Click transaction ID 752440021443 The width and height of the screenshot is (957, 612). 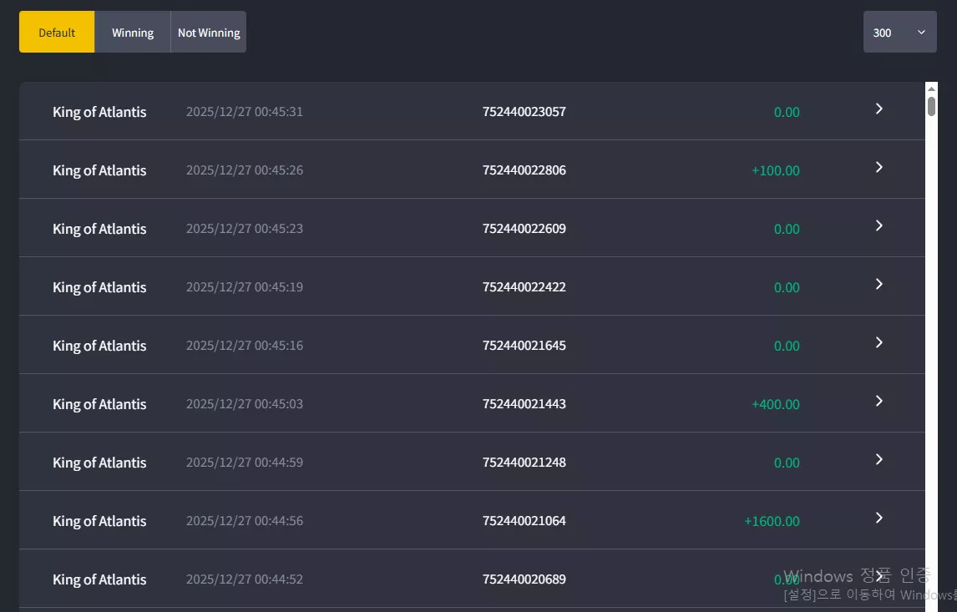[x=524, y=404]
